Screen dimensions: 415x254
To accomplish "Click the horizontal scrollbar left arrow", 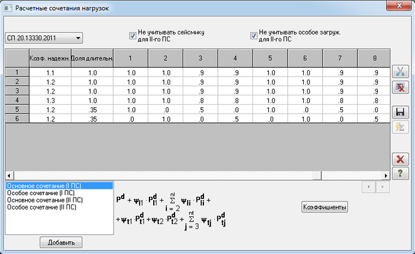I will pos(9,176).
